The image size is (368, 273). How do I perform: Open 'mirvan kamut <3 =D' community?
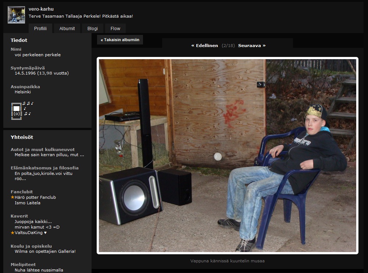click(37, 227)
